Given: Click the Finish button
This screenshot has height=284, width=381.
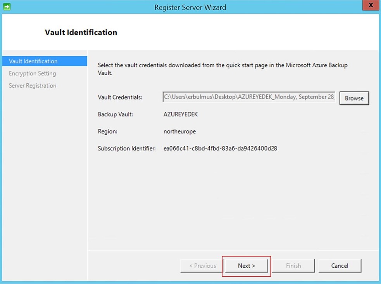Looking at the screenshot, I should tap(293, 266).
